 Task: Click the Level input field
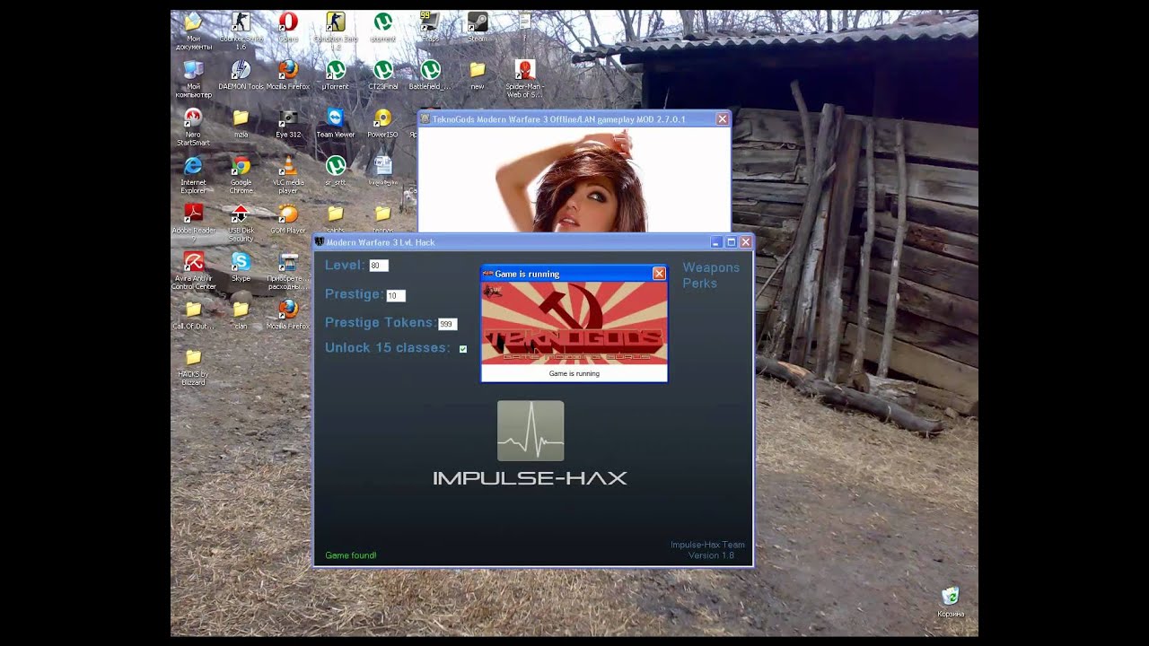(x=379, y=266)
